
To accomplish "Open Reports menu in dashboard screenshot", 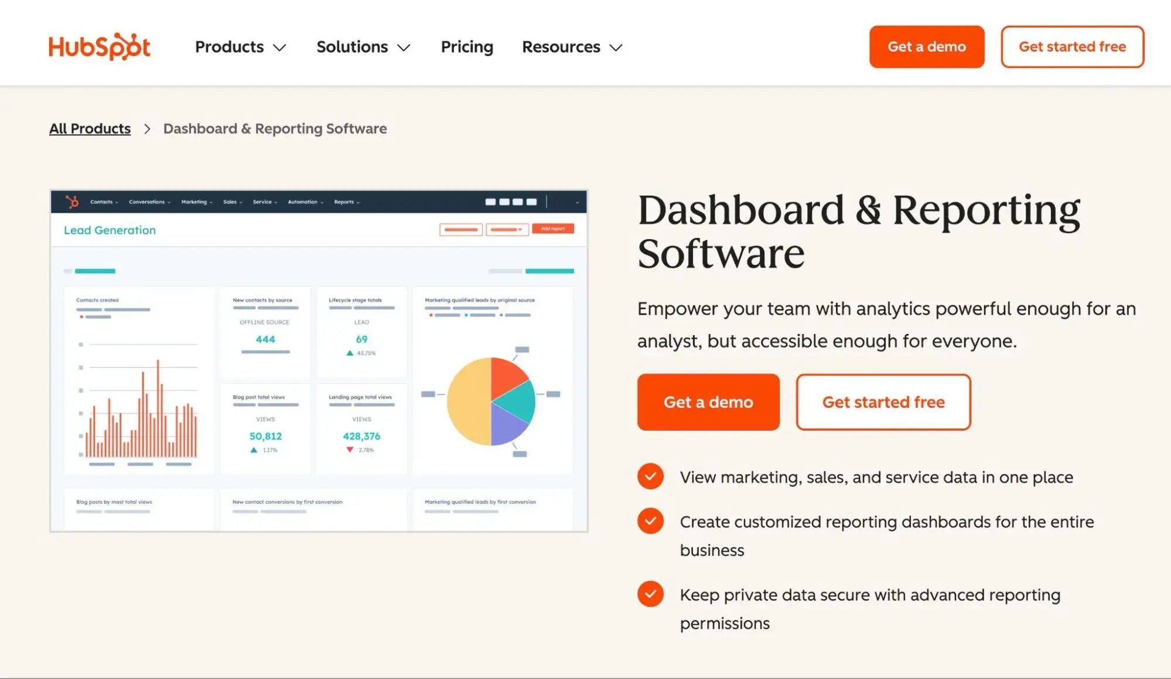I will [347, 202].
